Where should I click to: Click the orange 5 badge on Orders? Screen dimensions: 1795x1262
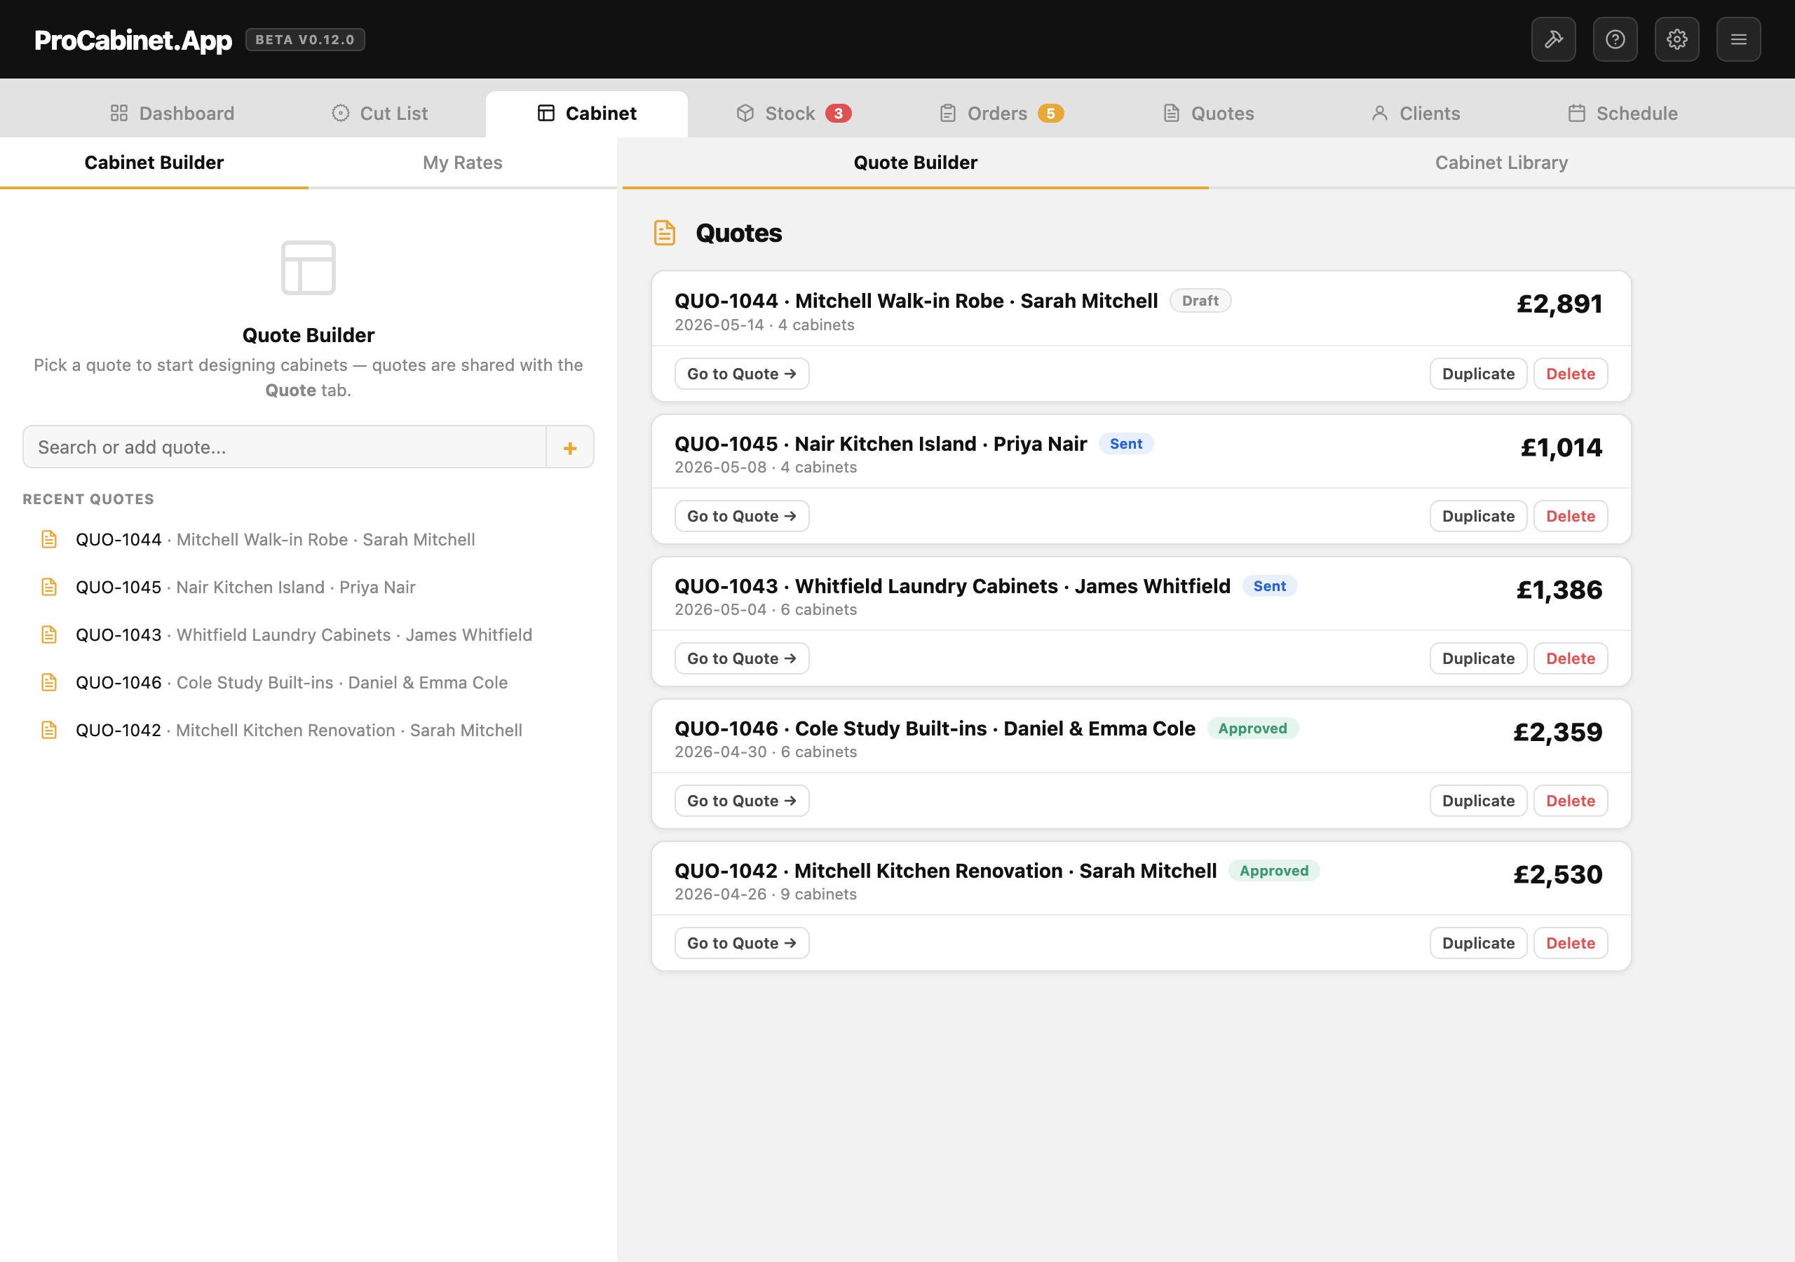pos(1051,114)
